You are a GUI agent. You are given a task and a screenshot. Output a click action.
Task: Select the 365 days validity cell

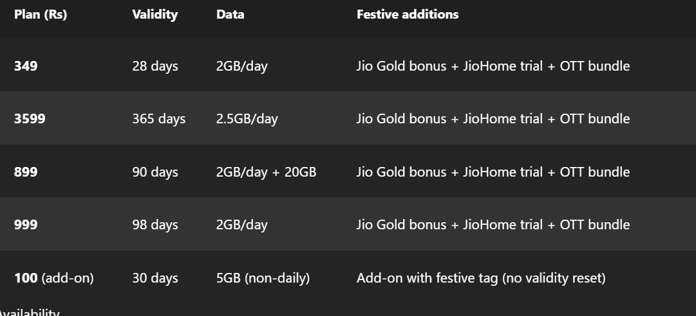(158, 119)
